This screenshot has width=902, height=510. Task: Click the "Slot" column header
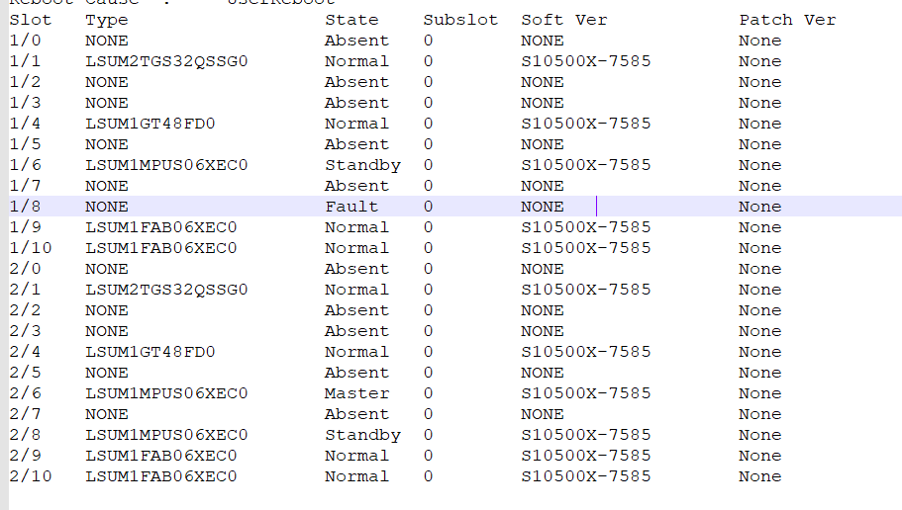coord(31,20)
